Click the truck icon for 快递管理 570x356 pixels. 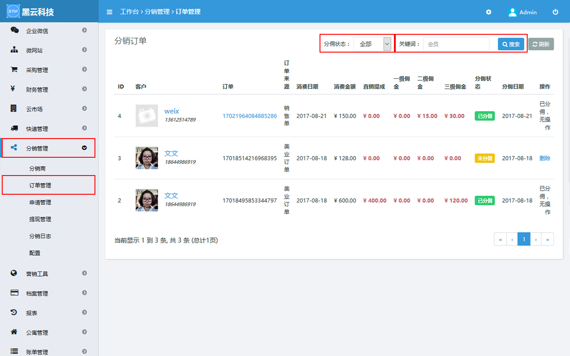tap(14, 128)
